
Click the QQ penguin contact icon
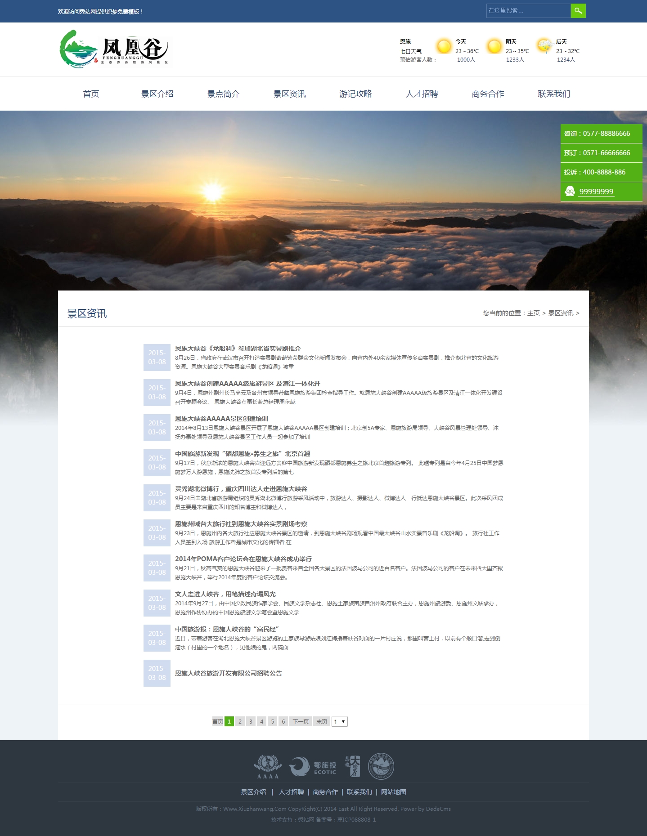tap(570, 192)
